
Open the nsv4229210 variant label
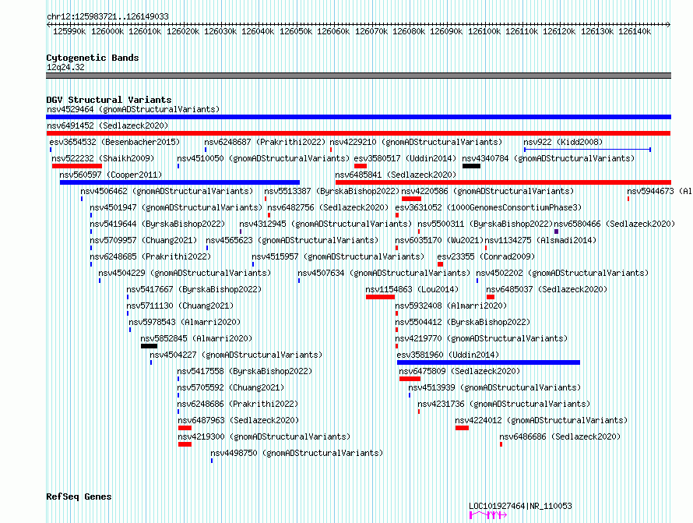click(x=416, y=142)
